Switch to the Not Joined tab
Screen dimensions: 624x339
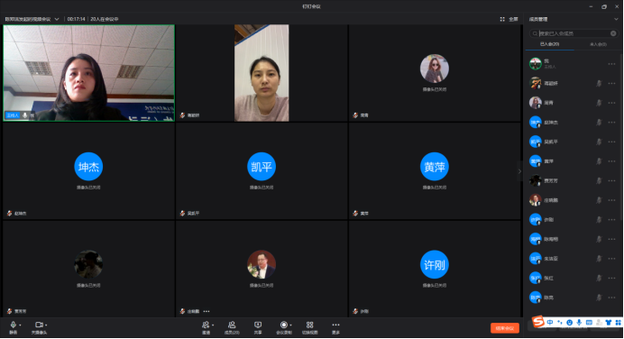click(598, 44)
